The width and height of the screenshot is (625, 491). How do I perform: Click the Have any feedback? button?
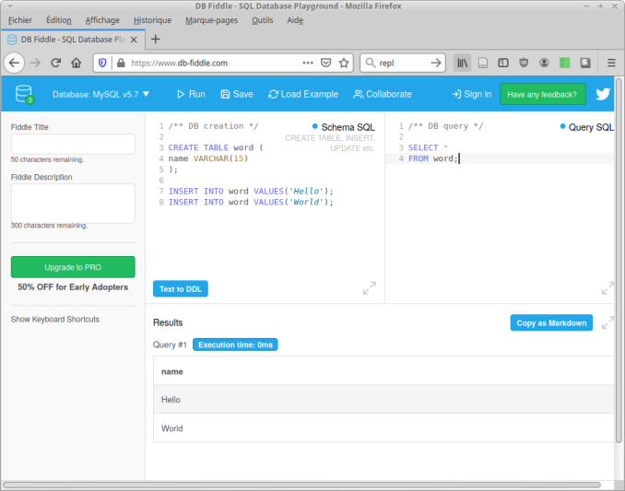(542, 94)
